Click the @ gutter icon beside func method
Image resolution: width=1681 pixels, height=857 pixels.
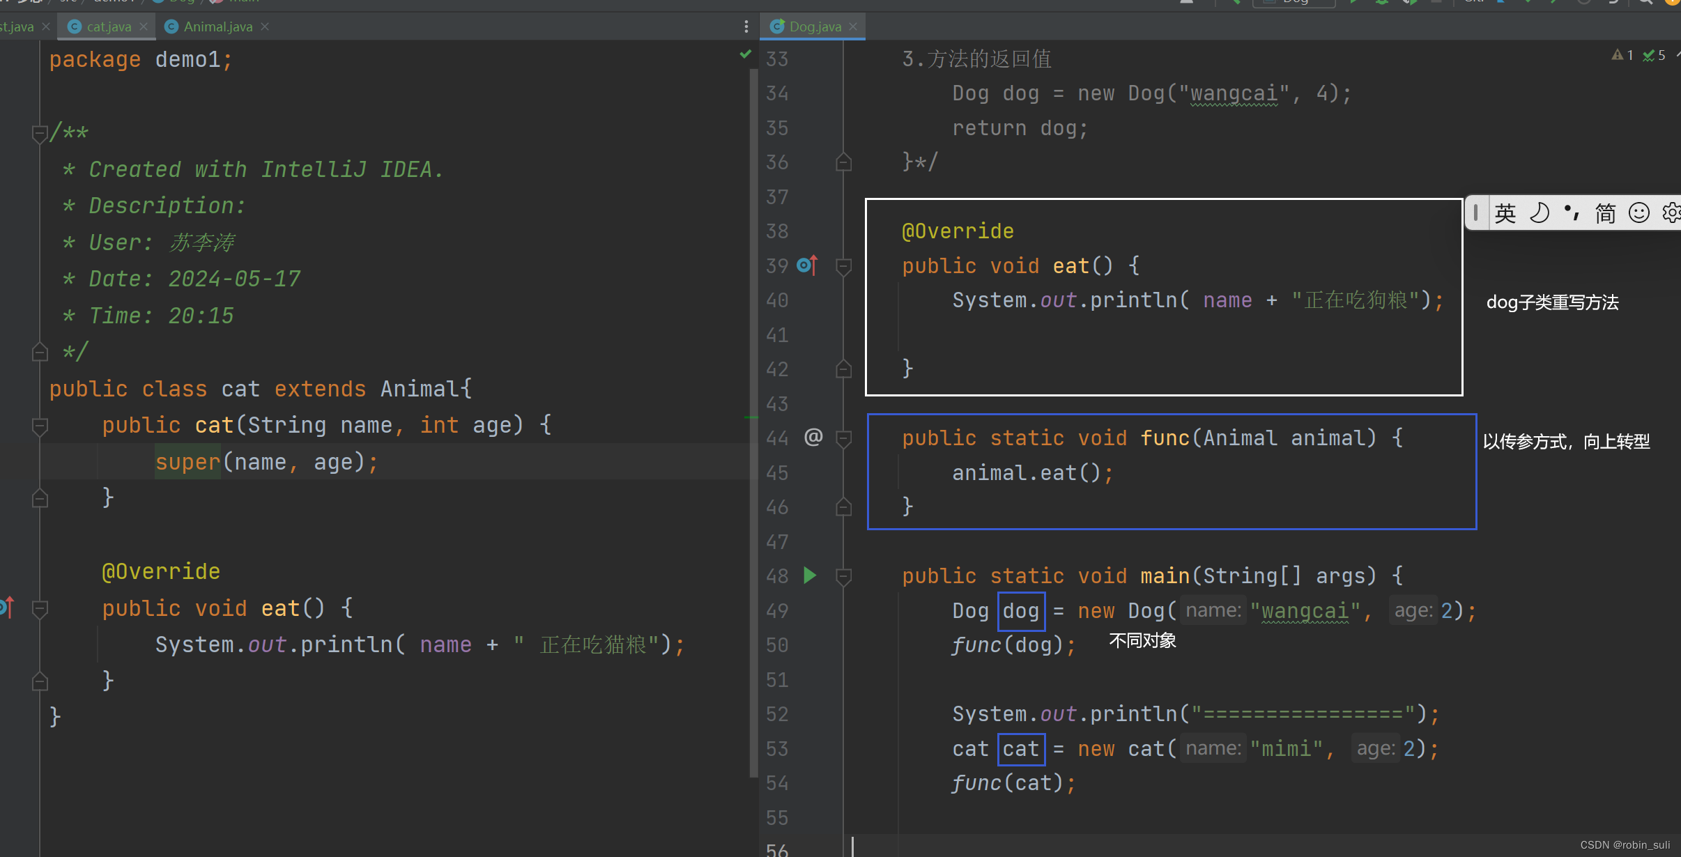tap(813, 438)
